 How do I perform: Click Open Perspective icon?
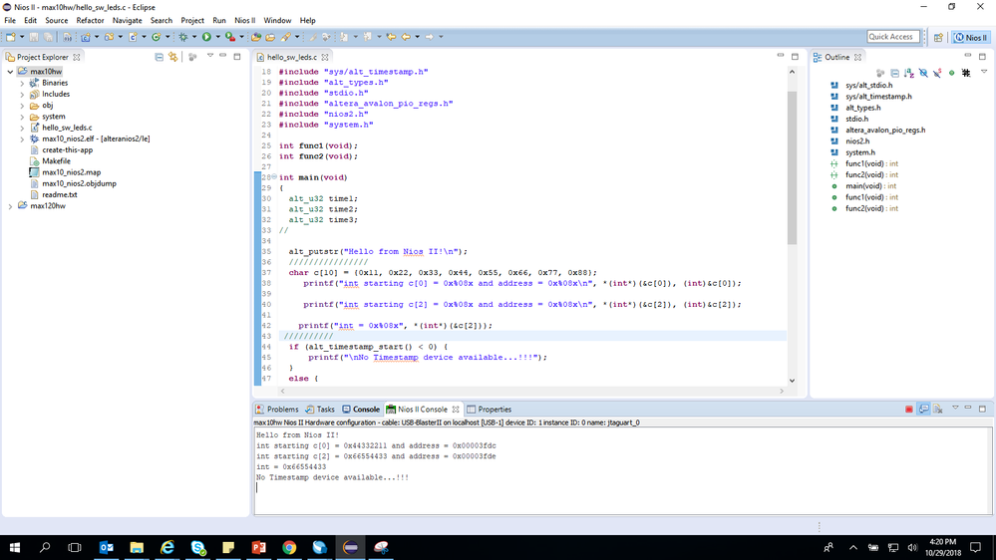938,37
